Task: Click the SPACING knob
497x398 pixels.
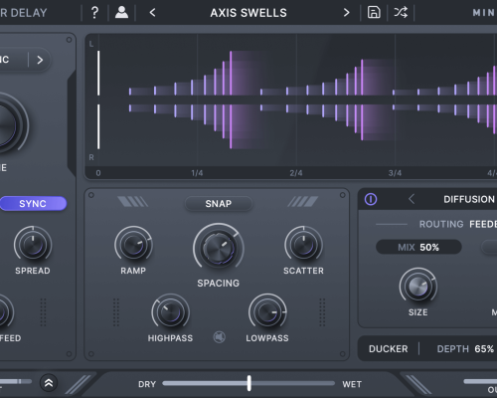Action: 219,248
